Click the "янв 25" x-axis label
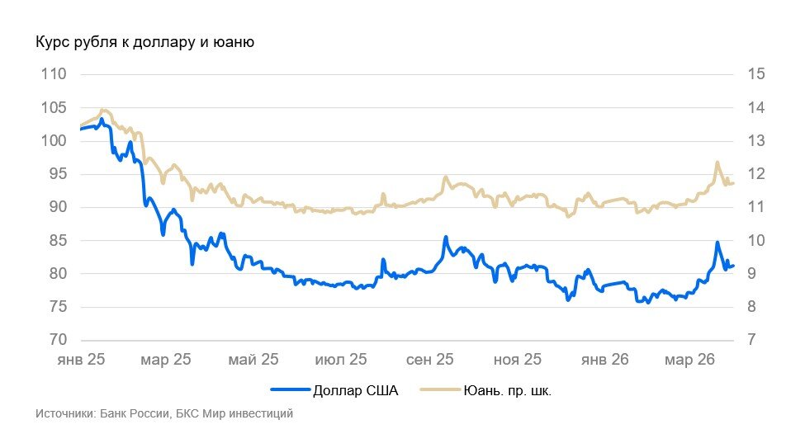 coord(80,360)
